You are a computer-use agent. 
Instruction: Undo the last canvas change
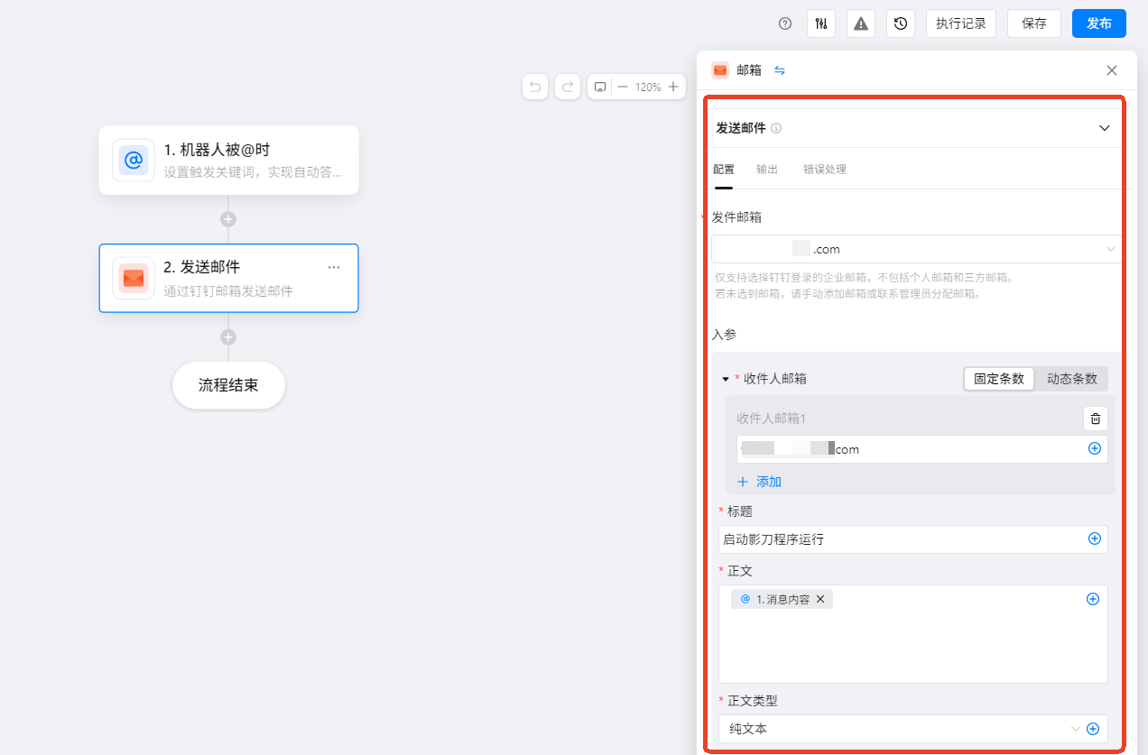[535, 87]
